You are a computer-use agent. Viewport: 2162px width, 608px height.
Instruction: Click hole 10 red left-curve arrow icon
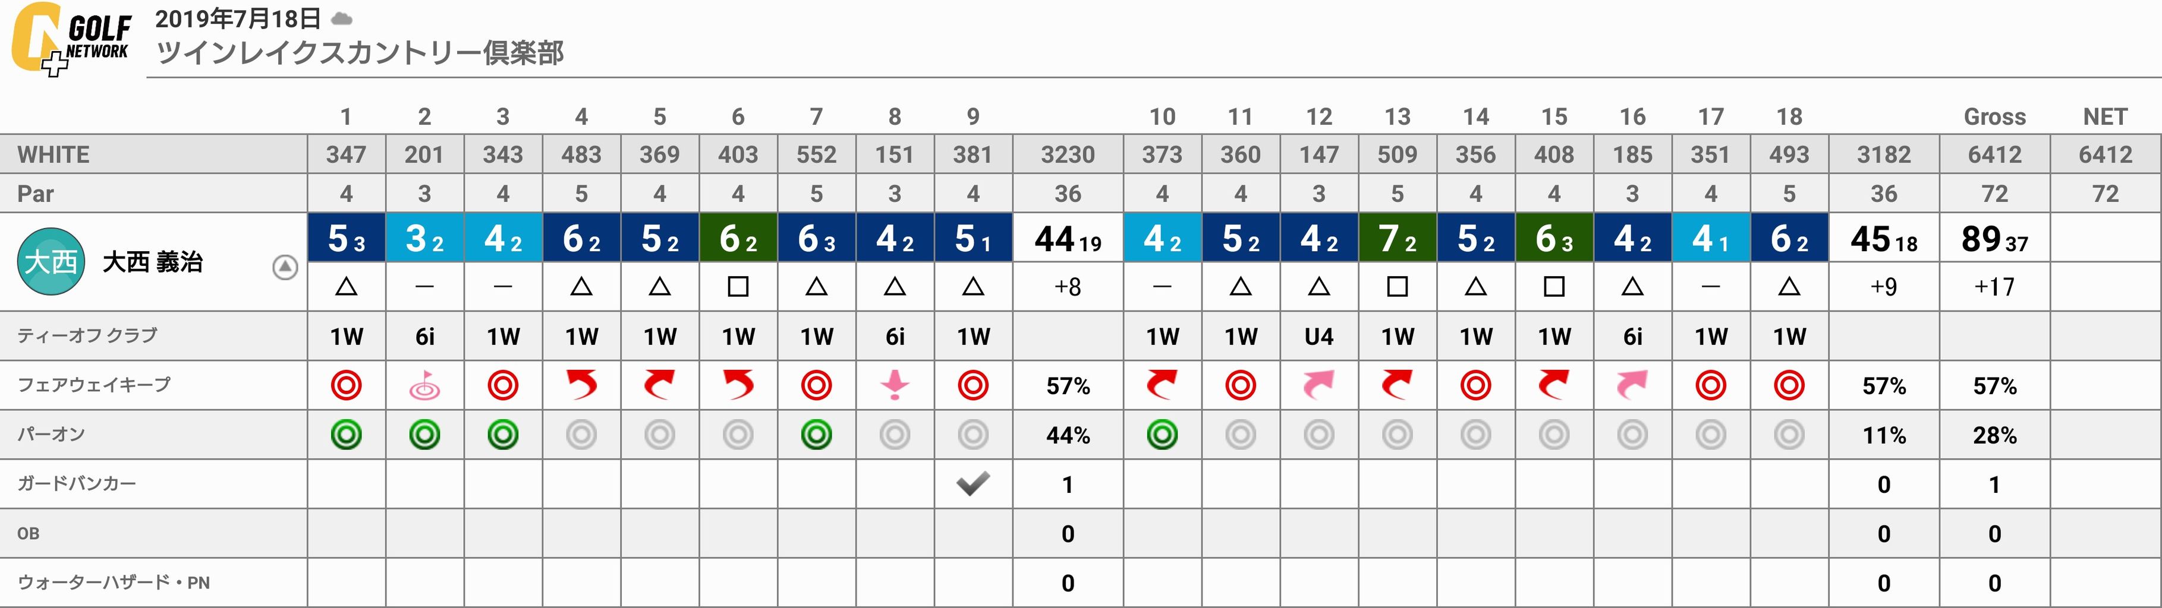click(1162, 385)
